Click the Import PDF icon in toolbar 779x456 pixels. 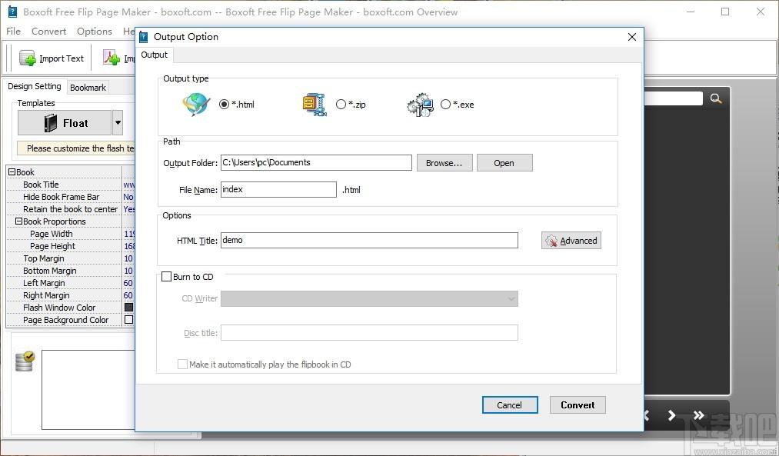coord(112,58)
